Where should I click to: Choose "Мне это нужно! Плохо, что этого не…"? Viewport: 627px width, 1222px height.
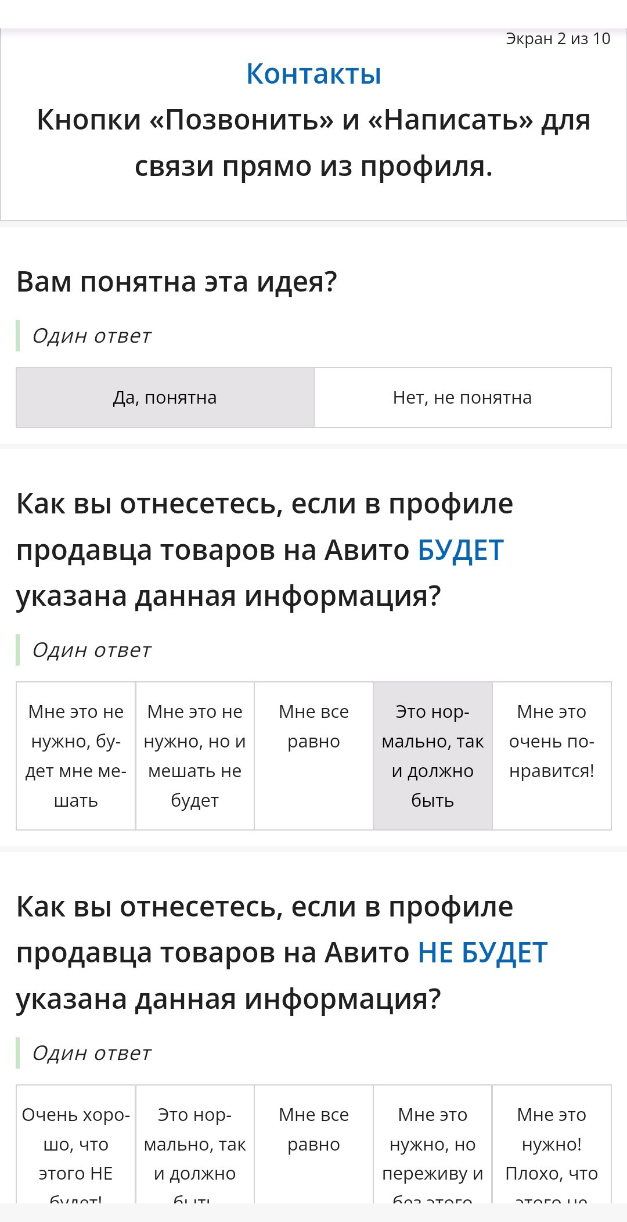[552, 1144]
